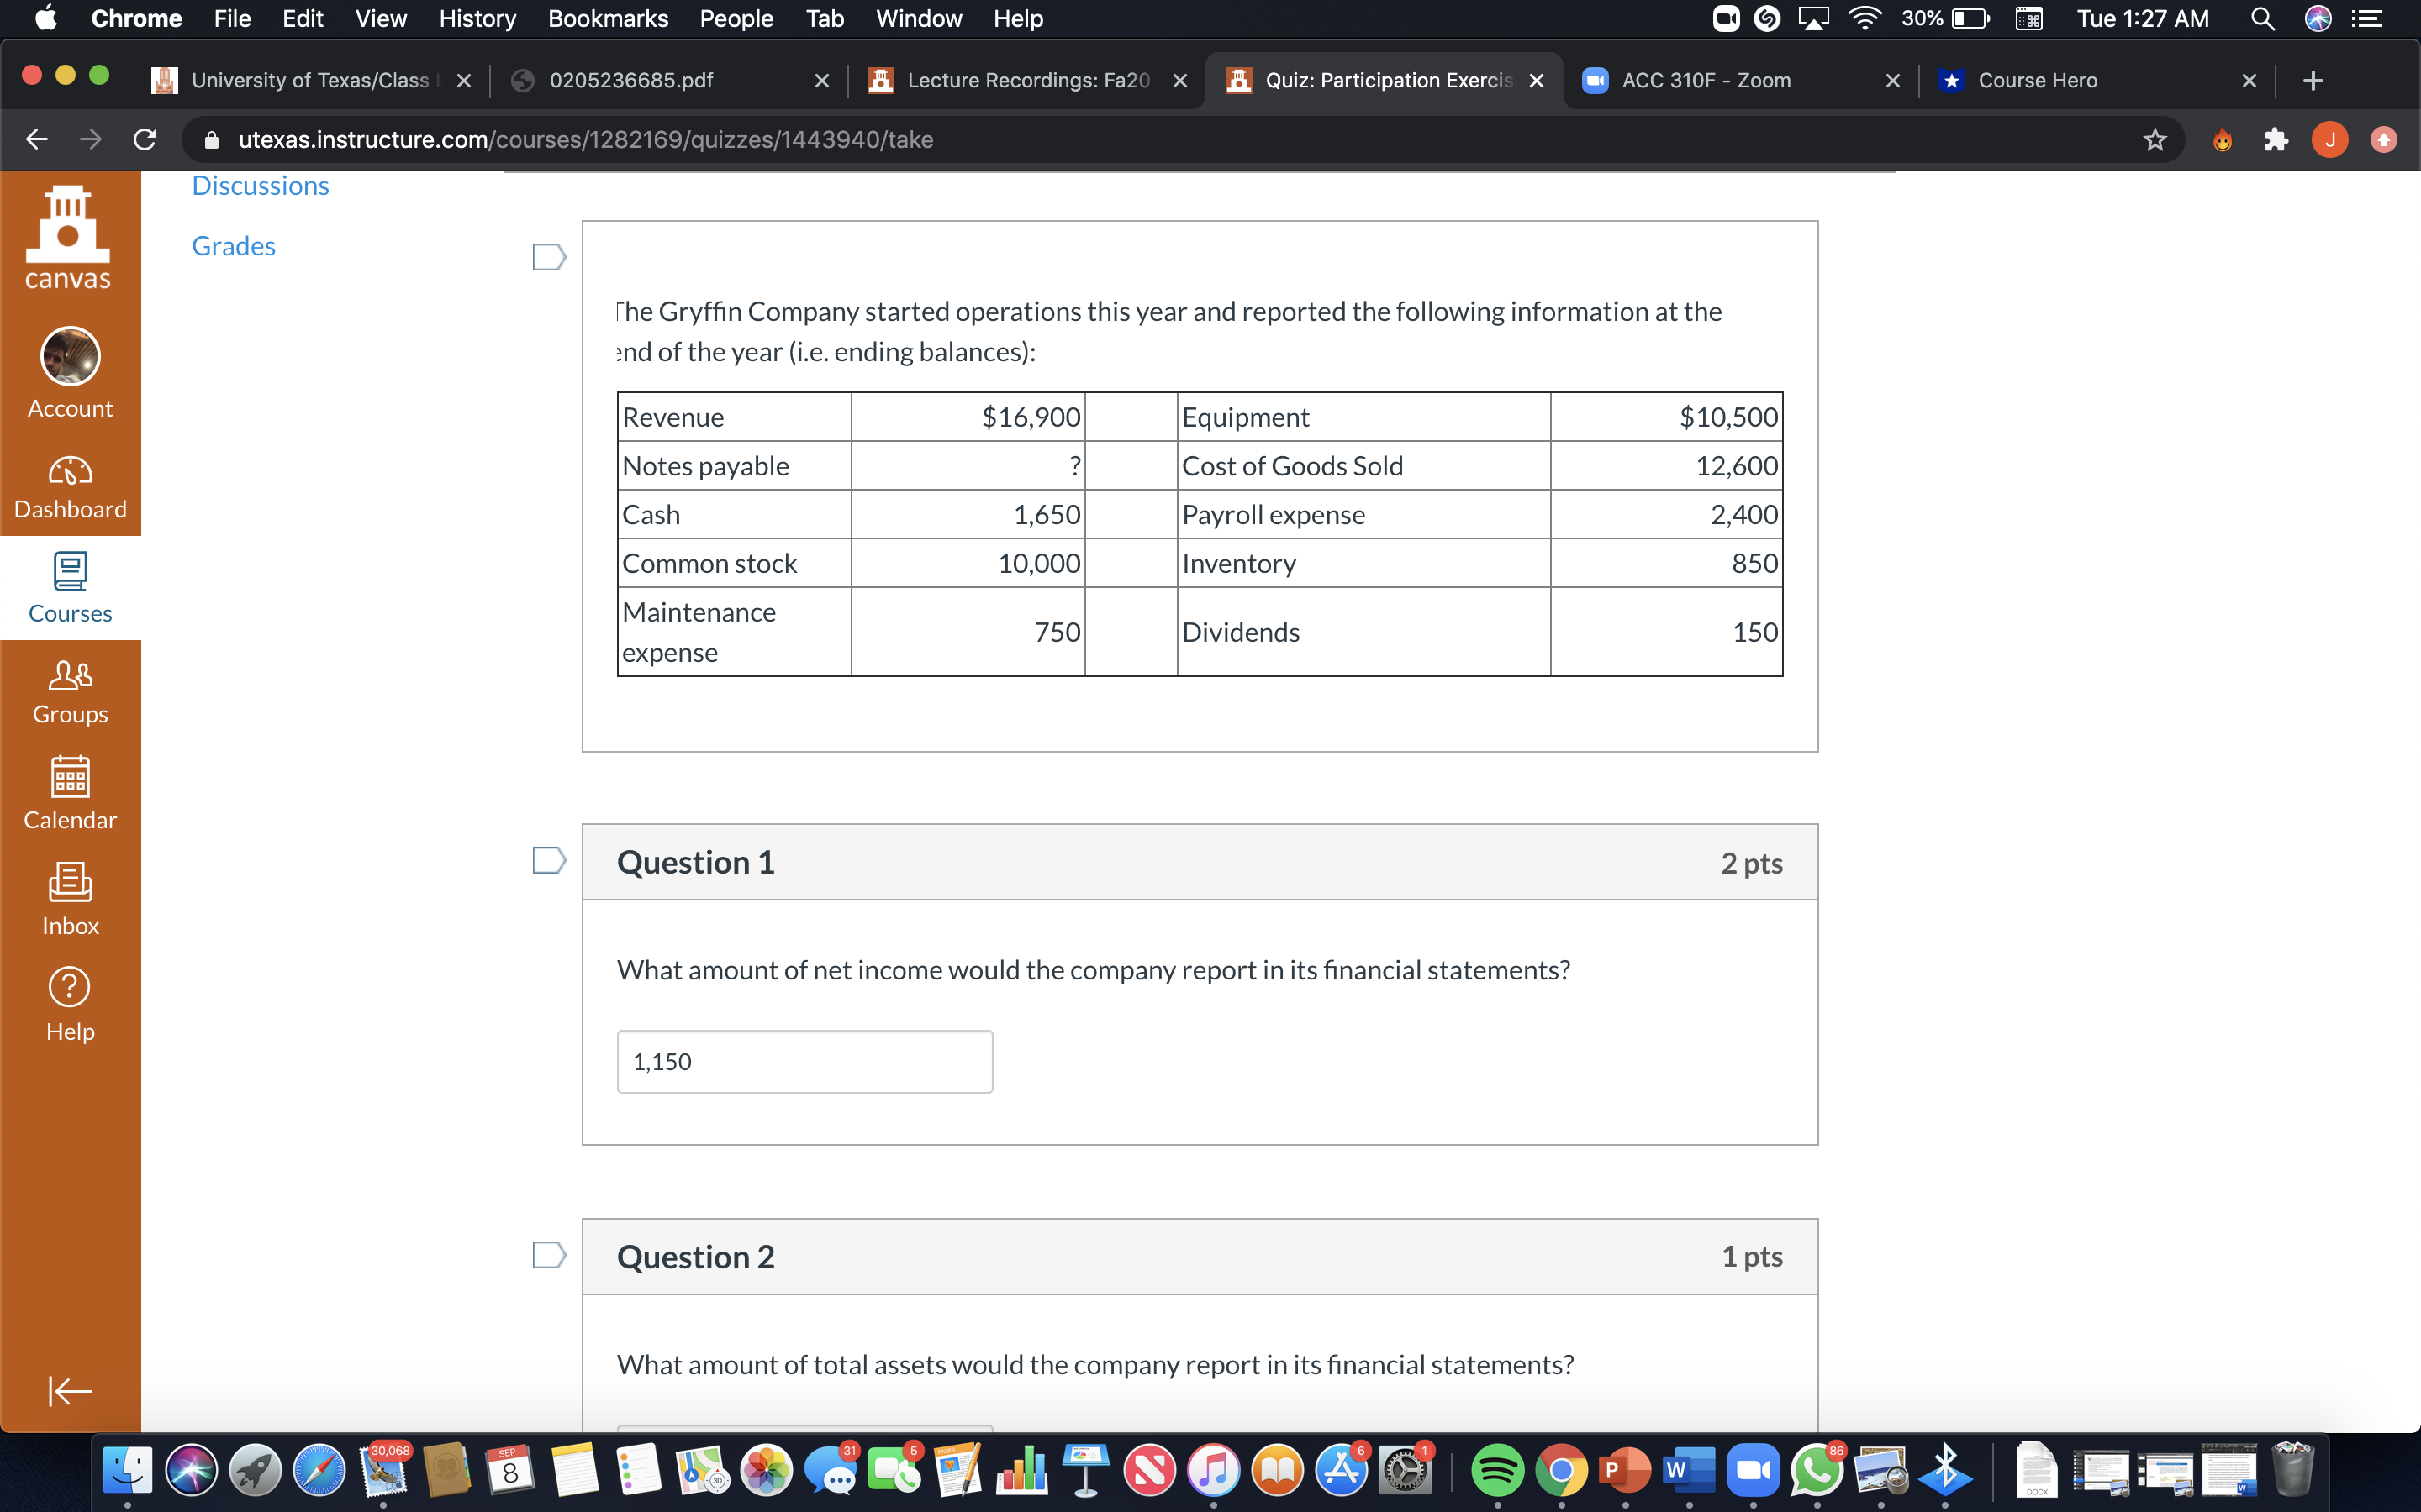This screenshot has width=2421, height=1512.
Task: Open Canvas Account settings
Action: point(69,378)
